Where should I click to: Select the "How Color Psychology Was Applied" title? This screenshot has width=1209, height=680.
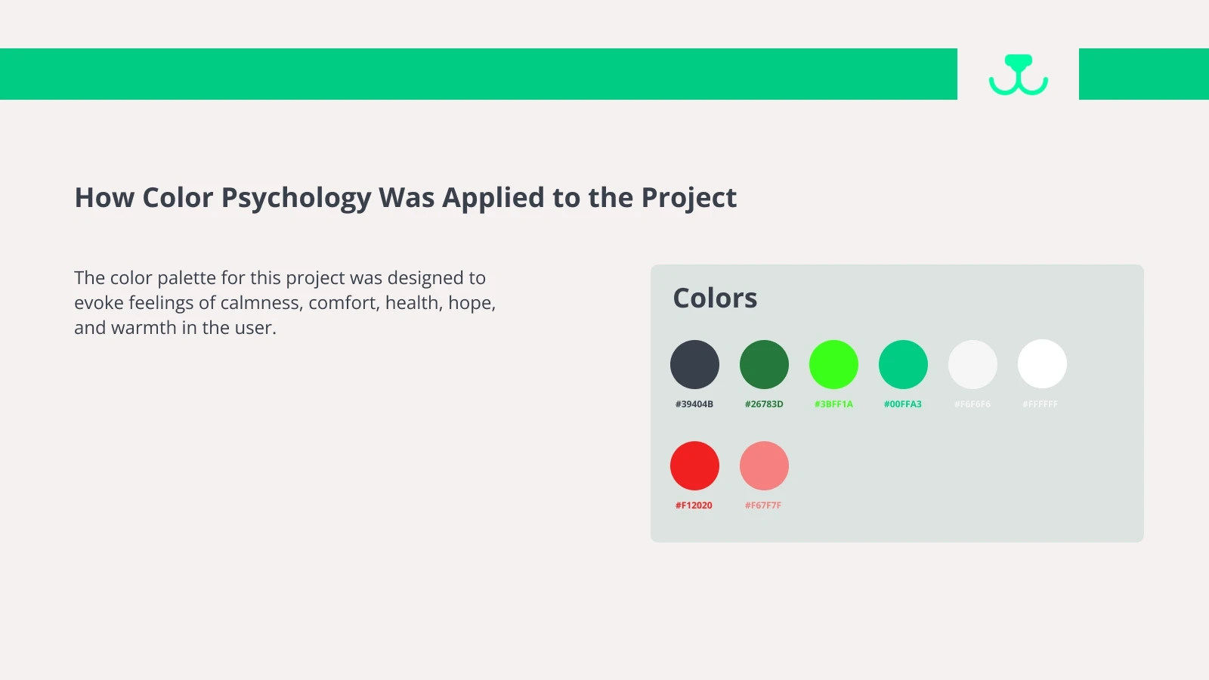coord(405,198)
